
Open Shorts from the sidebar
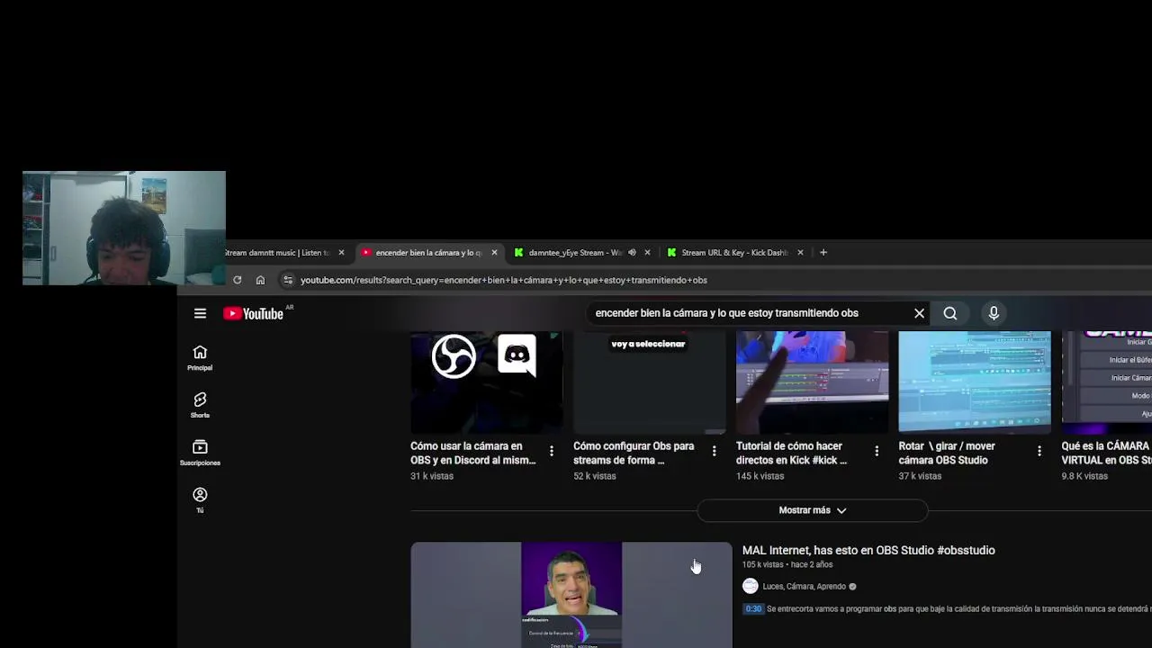pos(200,405)
